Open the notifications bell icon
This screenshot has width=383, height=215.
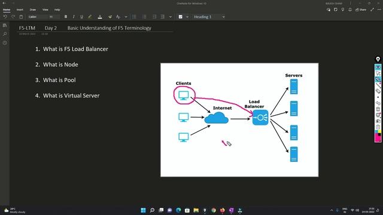coord(350,10)
